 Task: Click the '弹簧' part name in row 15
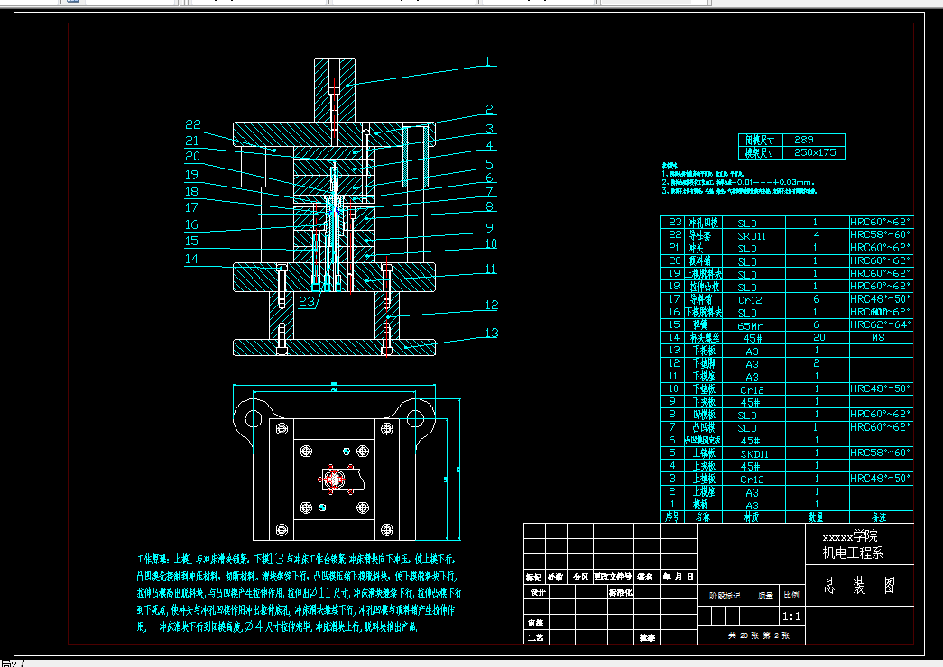[x=700, y=325]
